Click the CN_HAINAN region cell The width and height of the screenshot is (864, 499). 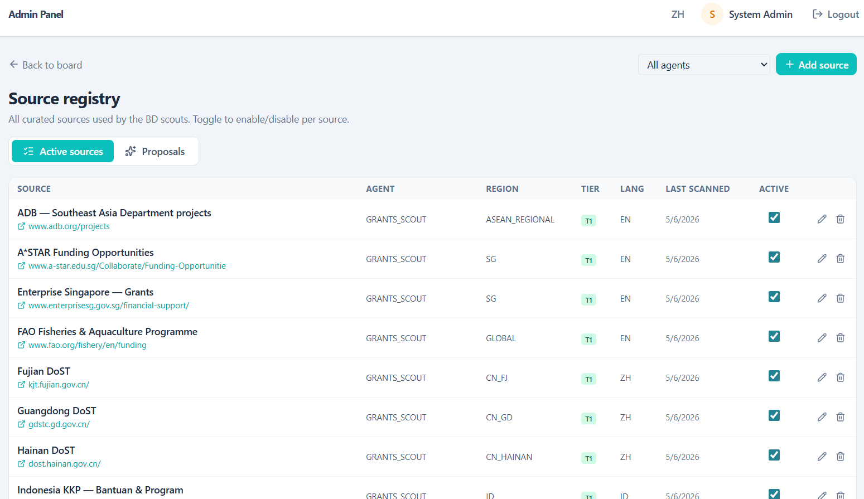pyautogui.click(x=509, y=457)
